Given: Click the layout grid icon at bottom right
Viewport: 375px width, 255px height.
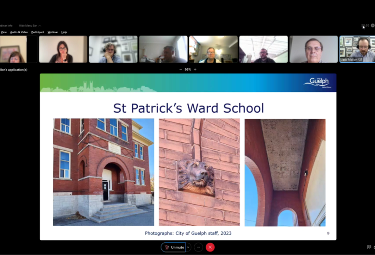Looking at the screenshot, I should coord(369,247).
